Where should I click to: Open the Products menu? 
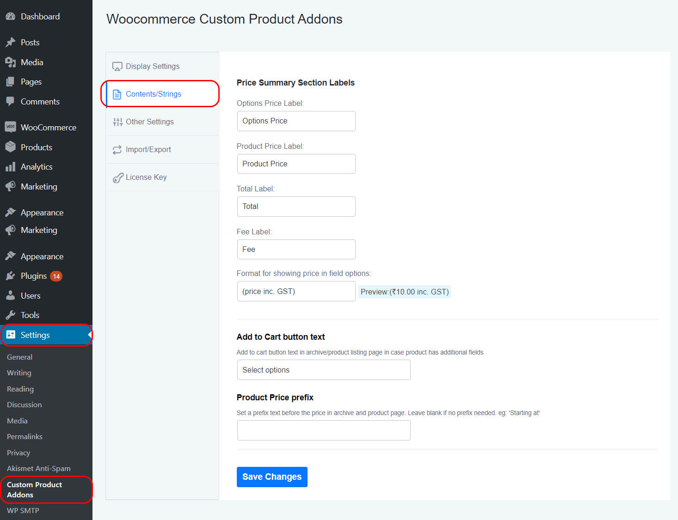click(46, 147)
